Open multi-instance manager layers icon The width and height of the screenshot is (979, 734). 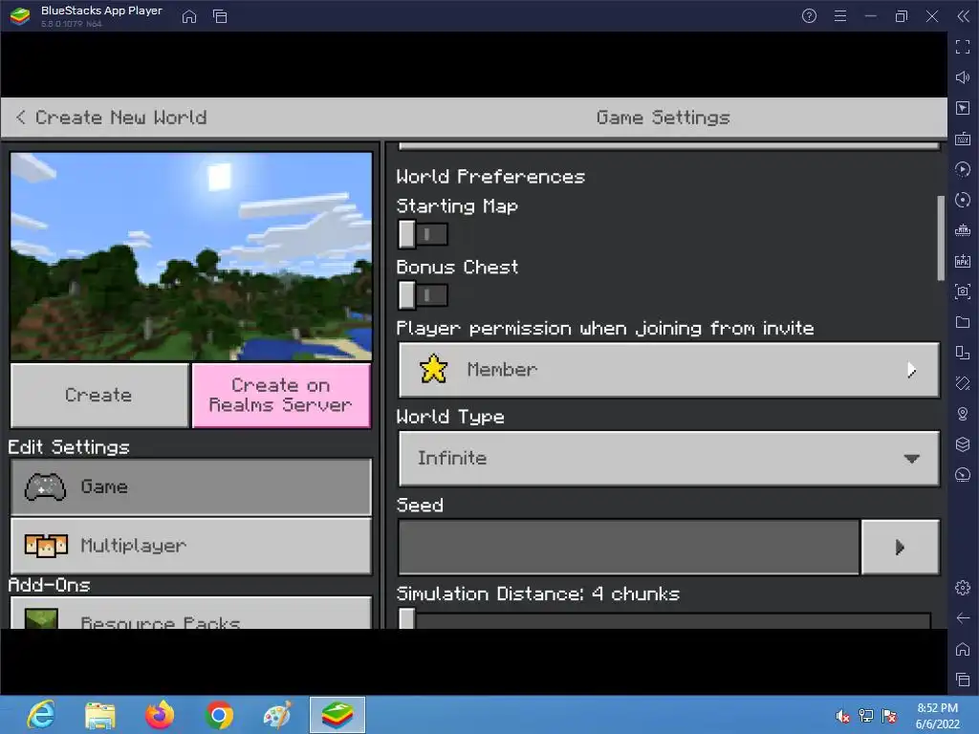pyautogui.click(x=963, y=444)
